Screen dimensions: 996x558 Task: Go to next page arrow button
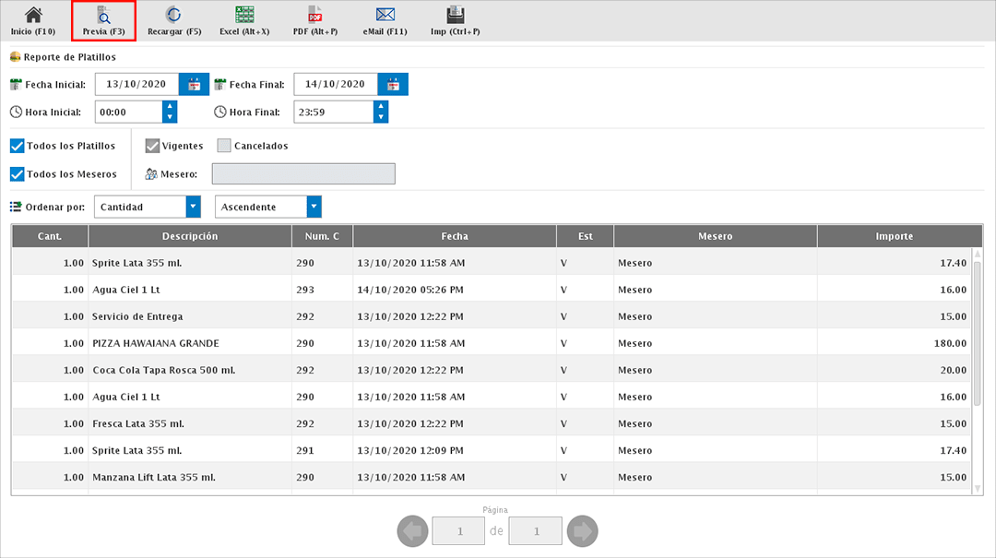pyautogui.click(x=583, y=531)
